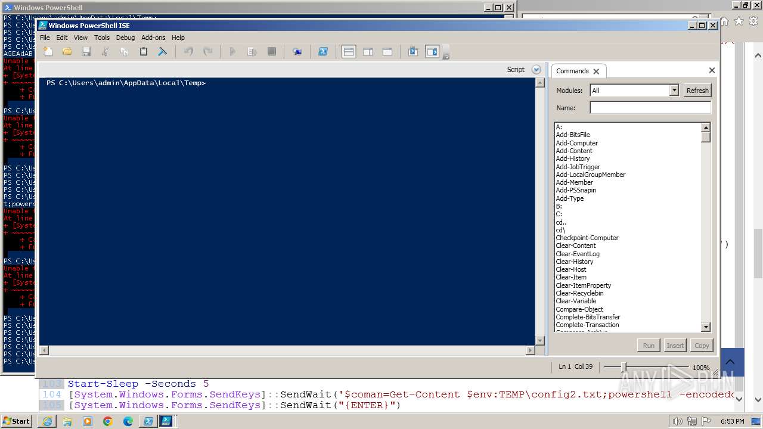The width and height of the screenshot is (763, 429).
Task: Click the Redo arrow icon
Action: (207, 52)
